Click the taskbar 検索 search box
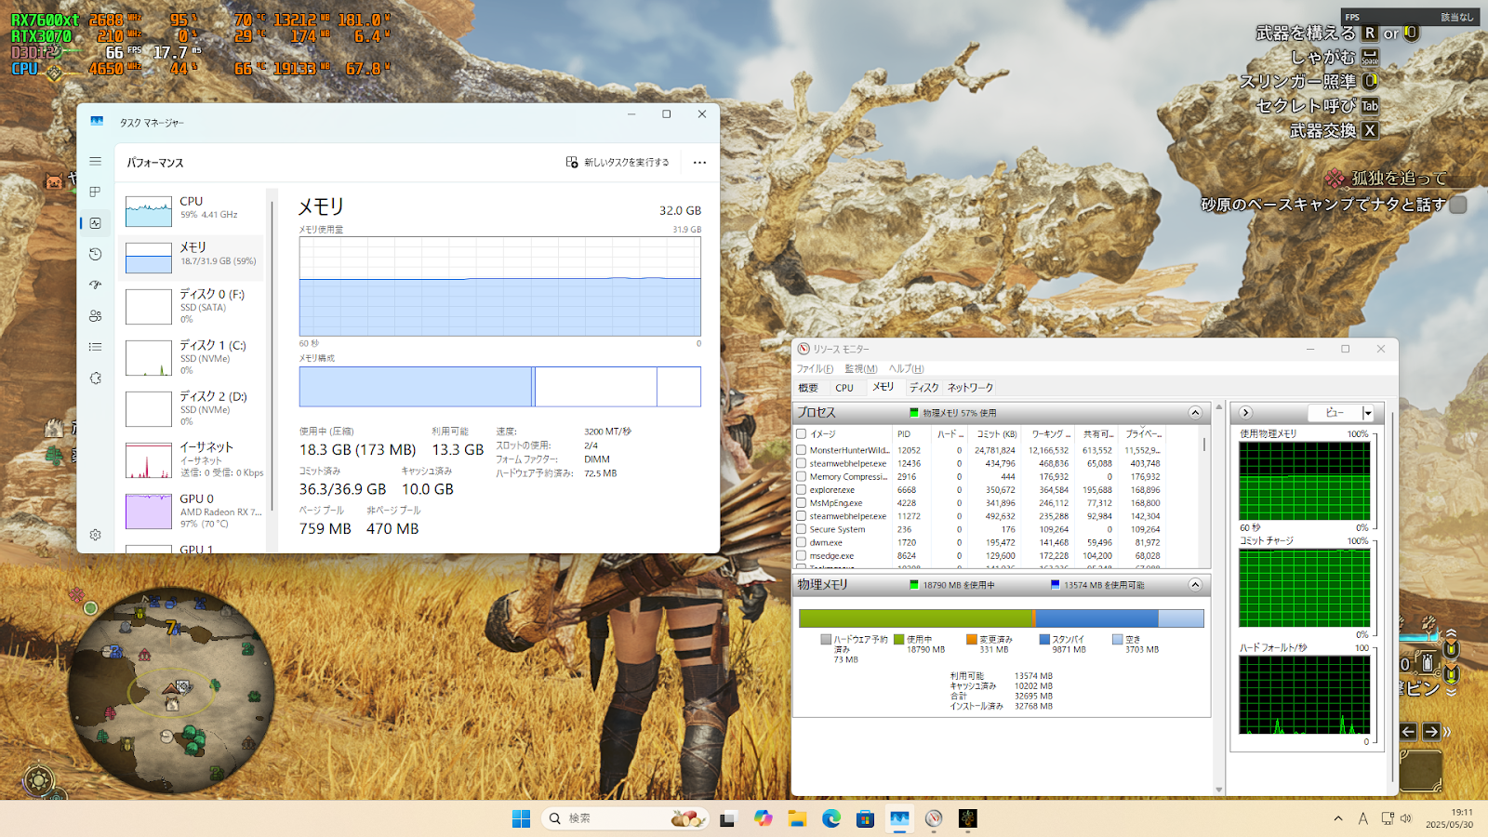 (624, 818)
